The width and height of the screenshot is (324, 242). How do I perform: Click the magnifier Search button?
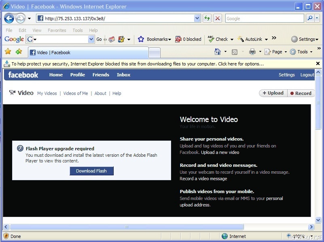(x=310, y=18)
